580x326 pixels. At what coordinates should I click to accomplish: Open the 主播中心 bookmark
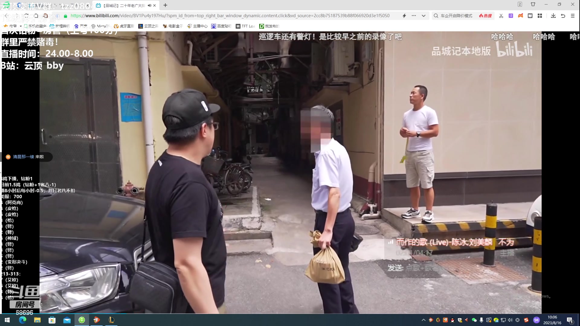[197, 26]
